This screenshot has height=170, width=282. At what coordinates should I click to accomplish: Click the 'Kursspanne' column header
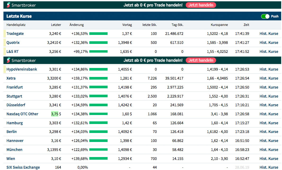(x=219, y=25)
